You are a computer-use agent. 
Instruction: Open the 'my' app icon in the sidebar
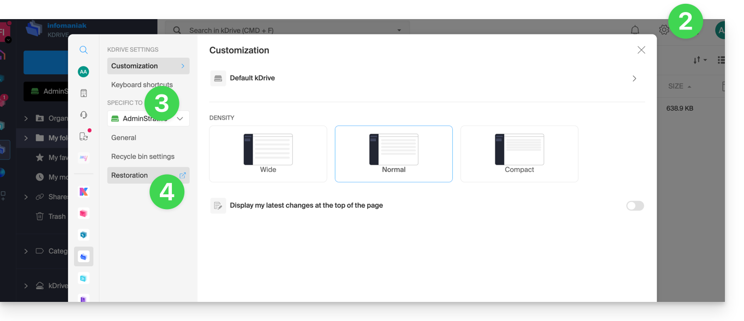83,158
